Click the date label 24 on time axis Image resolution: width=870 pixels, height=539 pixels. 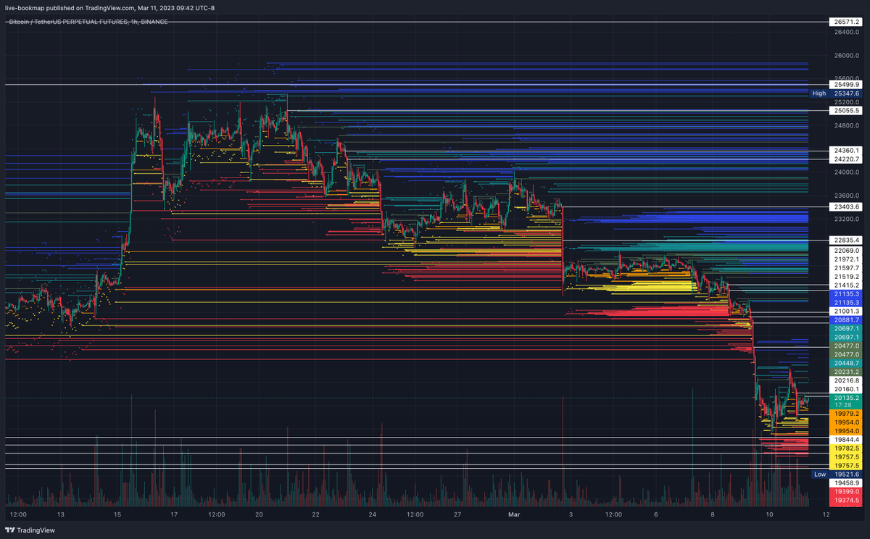point(372,515)
